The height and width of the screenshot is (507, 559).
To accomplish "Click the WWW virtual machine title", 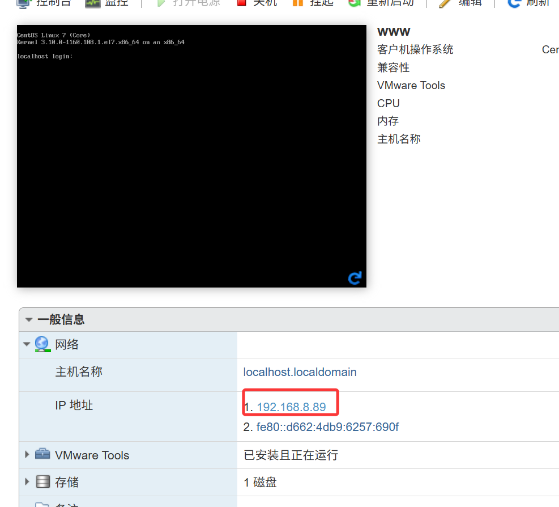I will pos(394,32).
